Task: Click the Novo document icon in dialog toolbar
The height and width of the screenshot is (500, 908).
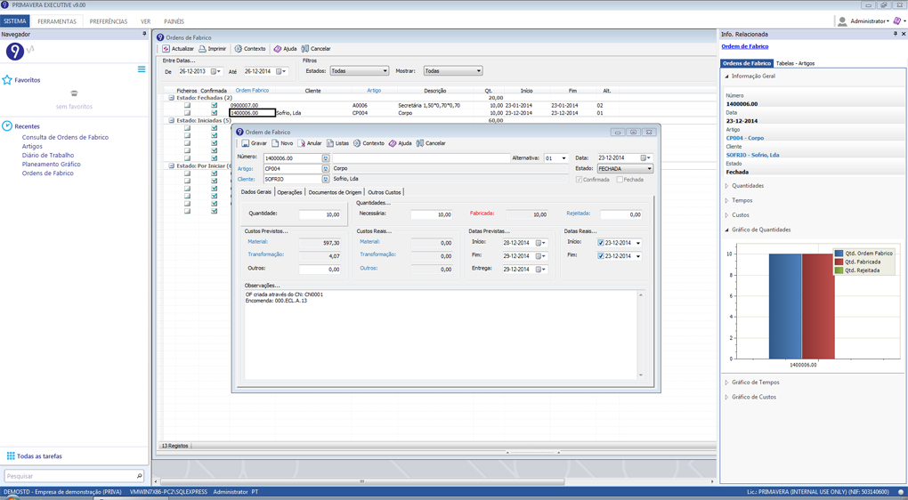Action: tap(275, 143)
